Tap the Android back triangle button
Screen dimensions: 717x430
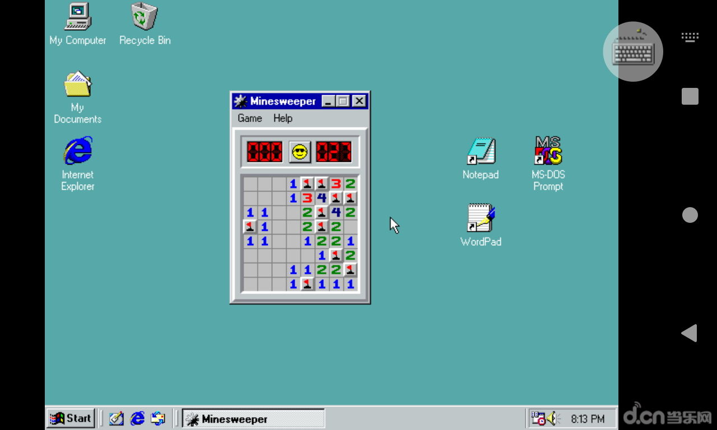pyautogui.click(x=689, y=333)
